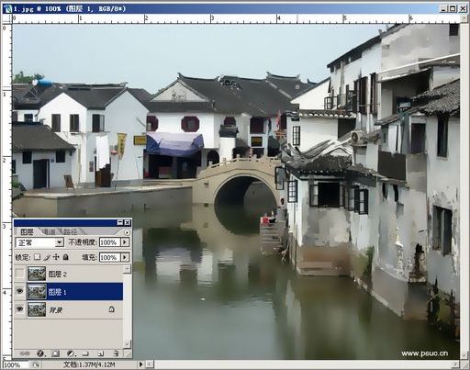Click the Layers panel scroll up arrow
This screenshot has height=370, width=470.
pyautogui.click(x=127, y=269)
